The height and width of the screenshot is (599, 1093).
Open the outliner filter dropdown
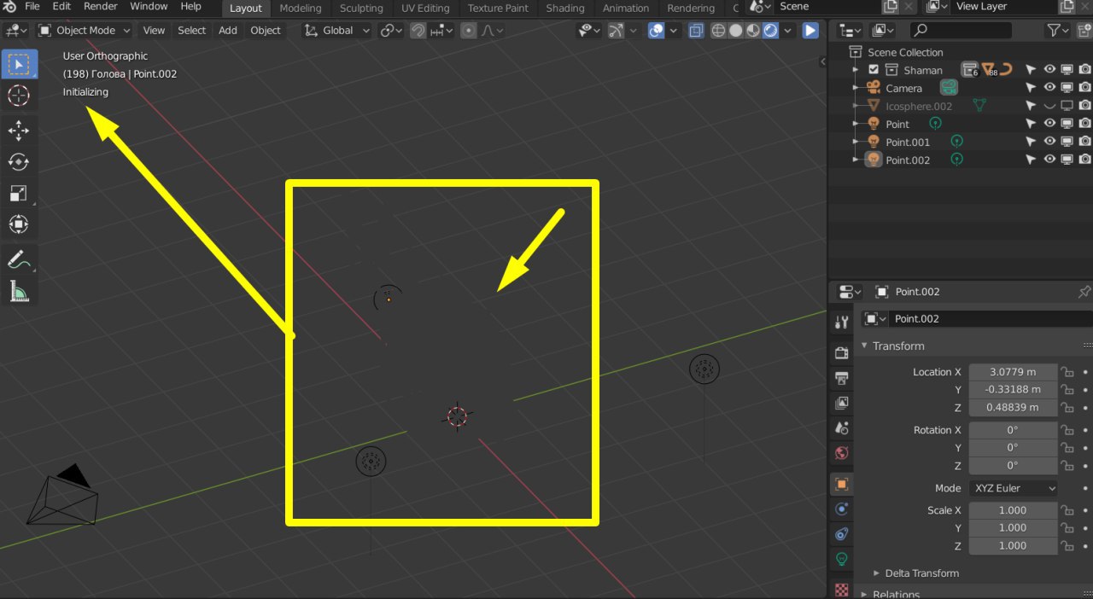(x=1059, y=31)
